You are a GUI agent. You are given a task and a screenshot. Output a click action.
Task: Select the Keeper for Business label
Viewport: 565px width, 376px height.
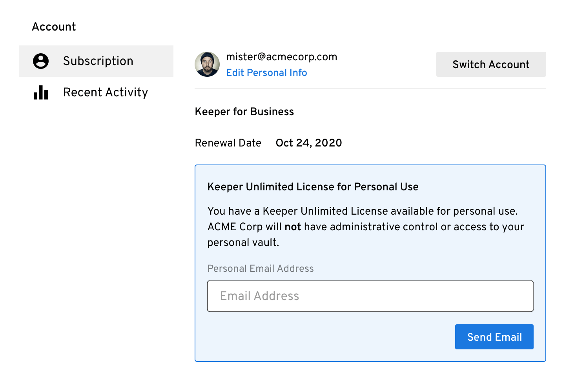tap(244, 112)
